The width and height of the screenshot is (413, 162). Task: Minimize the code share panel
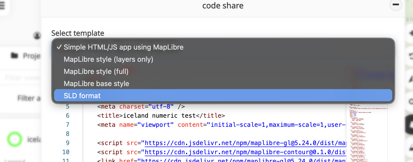click(396, 5)
